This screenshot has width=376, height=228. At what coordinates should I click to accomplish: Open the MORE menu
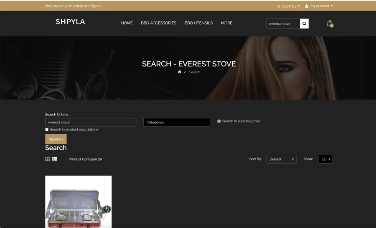(226, 23)
